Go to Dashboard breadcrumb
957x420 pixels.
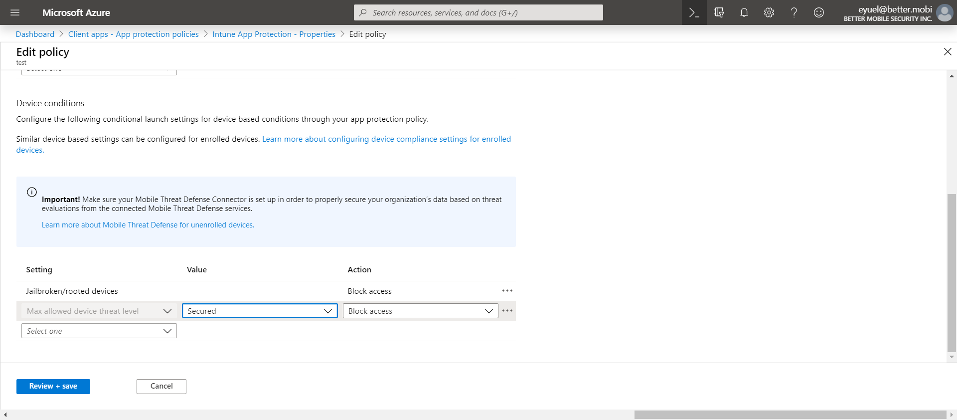coord(35,34)
